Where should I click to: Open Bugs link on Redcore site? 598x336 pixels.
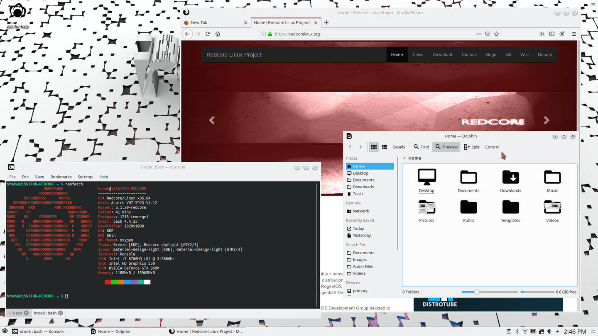coord(491,54)
